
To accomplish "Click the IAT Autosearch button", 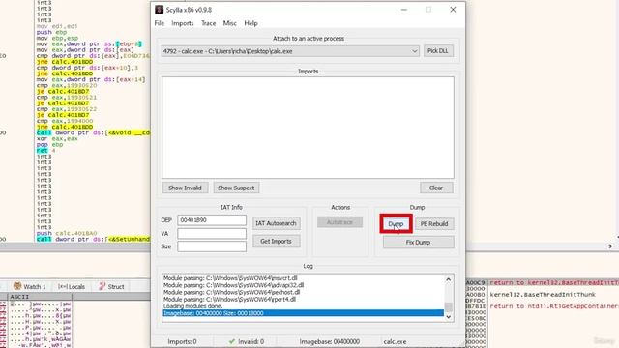I will tap(276, 223).
